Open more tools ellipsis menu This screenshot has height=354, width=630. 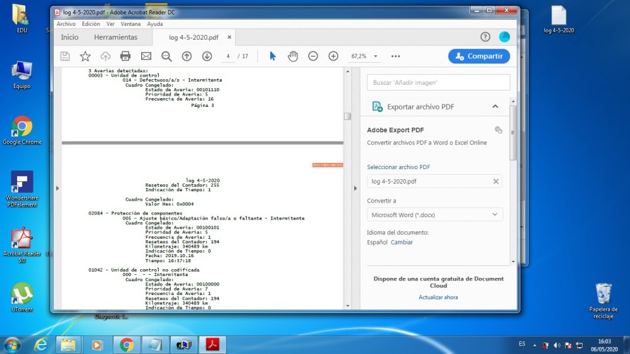point(396,56)
